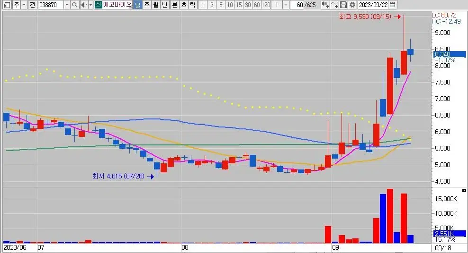The width and height of the screenshot is (468, 253).
Task: Click the add line indicator icon
Action: [334, 5]
